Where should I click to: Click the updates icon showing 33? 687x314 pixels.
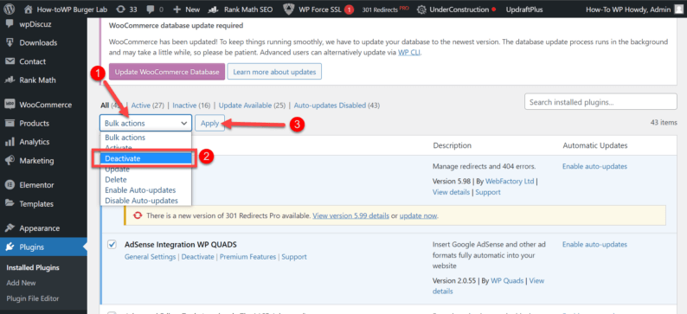tap(120, 9)
